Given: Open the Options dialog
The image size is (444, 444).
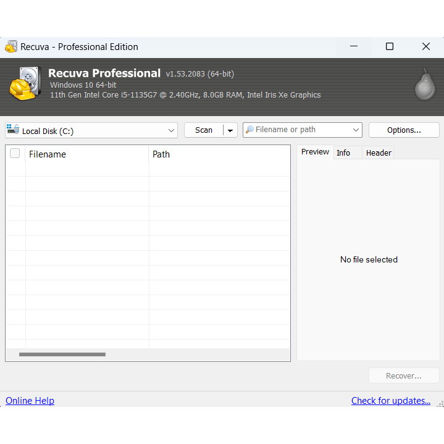Looking at the screenshot, I should pyautogui.click(x=404, y=130).
